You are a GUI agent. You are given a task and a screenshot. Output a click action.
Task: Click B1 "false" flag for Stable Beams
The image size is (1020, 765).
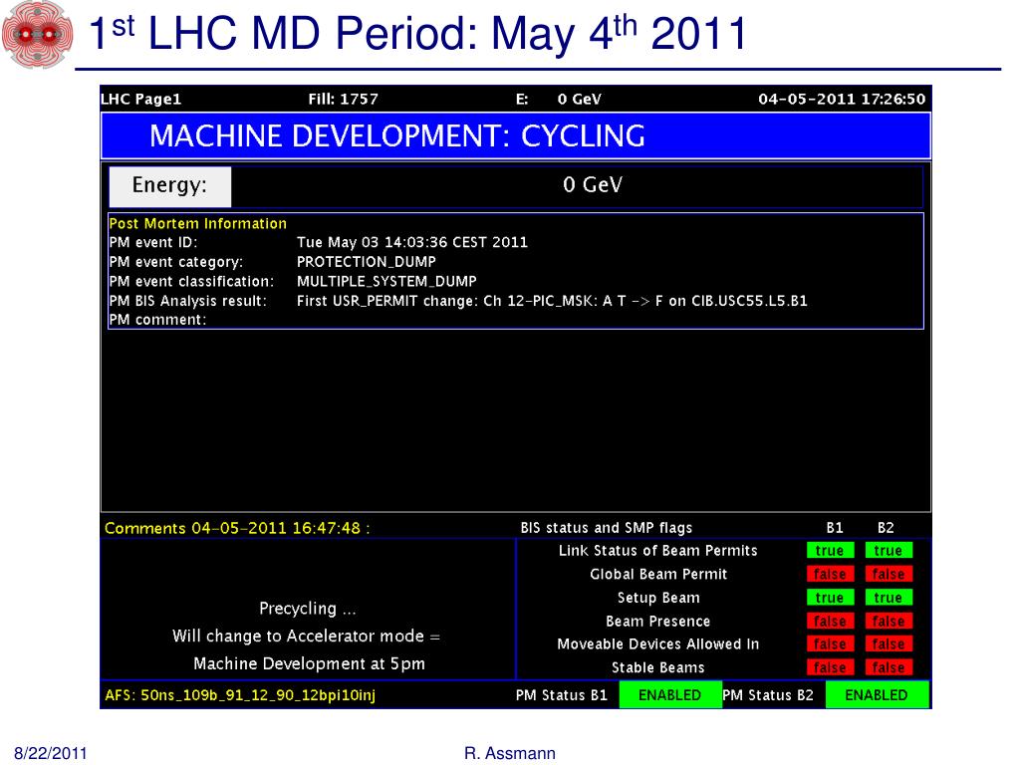pyautogui.click(x=830, y=667)
